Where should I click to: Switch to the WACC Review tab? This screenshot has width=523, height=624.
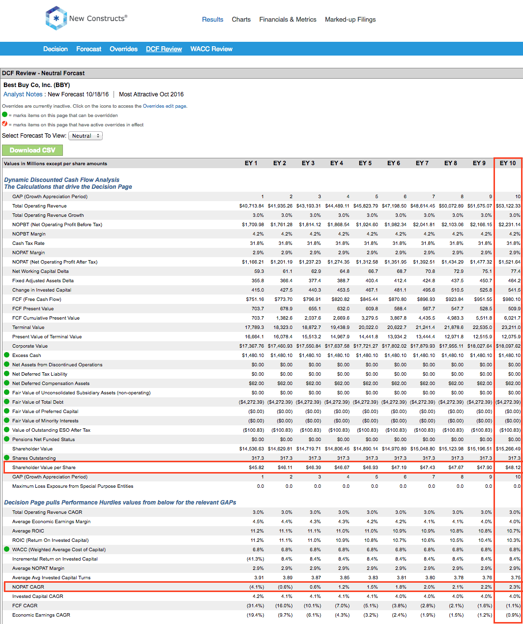click(211, 49)
